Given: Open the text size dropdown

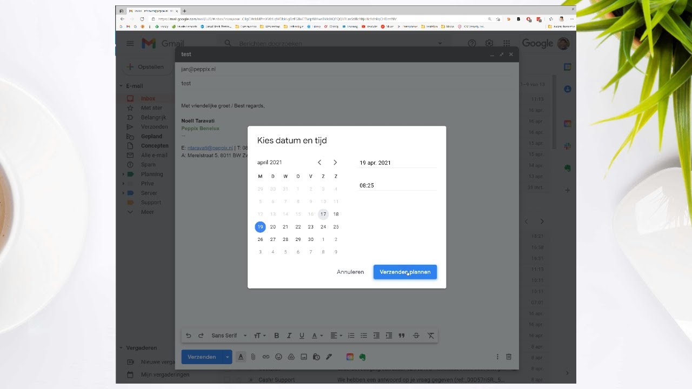Looking at the screenshot, I should click(x=260, y=336).
